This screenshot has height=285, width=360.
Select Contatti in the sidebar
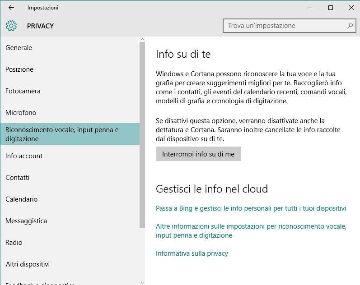pyautogui.click(x=18, y=178)
